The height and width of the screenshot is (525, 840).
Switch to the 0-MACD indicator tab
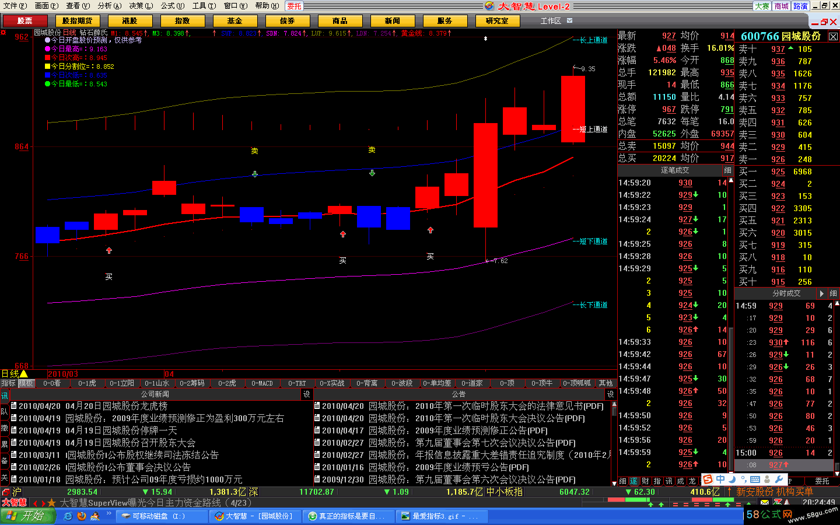coord(262,383)
